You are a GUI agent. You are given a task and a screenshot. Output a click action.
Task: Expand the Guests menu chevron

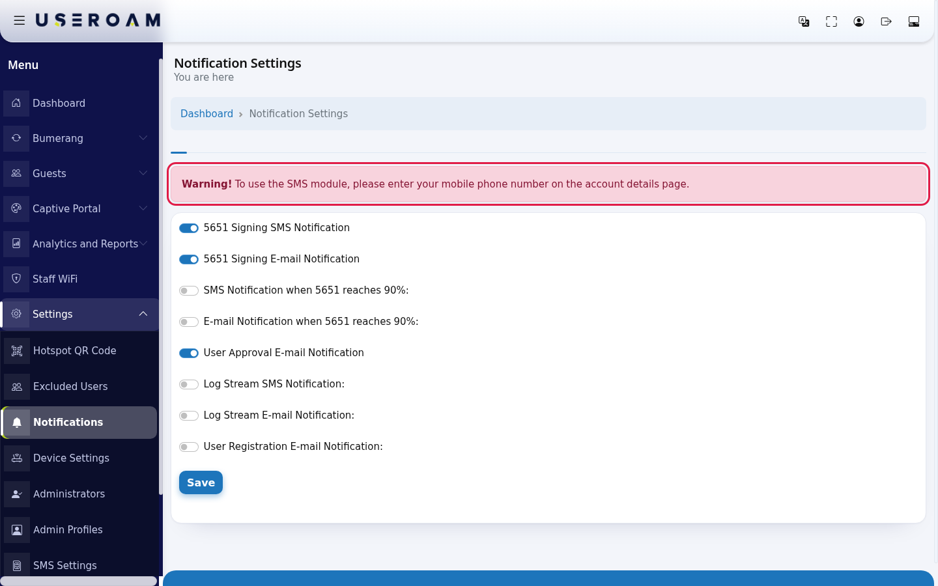point(143,173)
